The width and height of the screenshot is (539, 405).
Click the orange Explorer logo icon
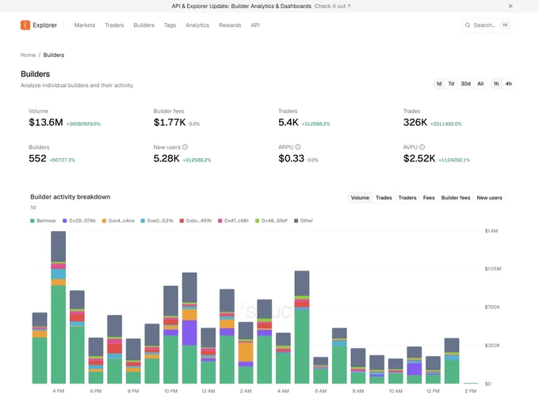[25, 25]
